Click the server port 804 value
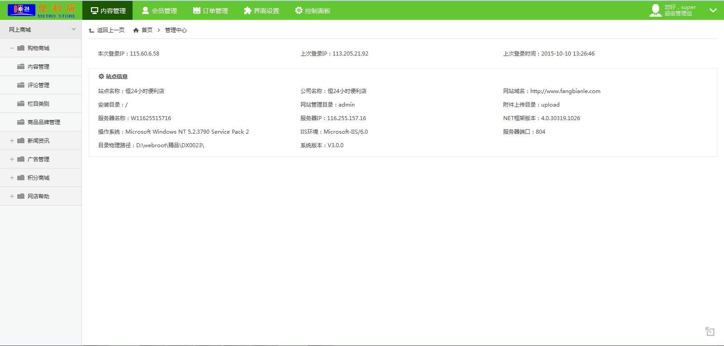 [x=540, y=131]
